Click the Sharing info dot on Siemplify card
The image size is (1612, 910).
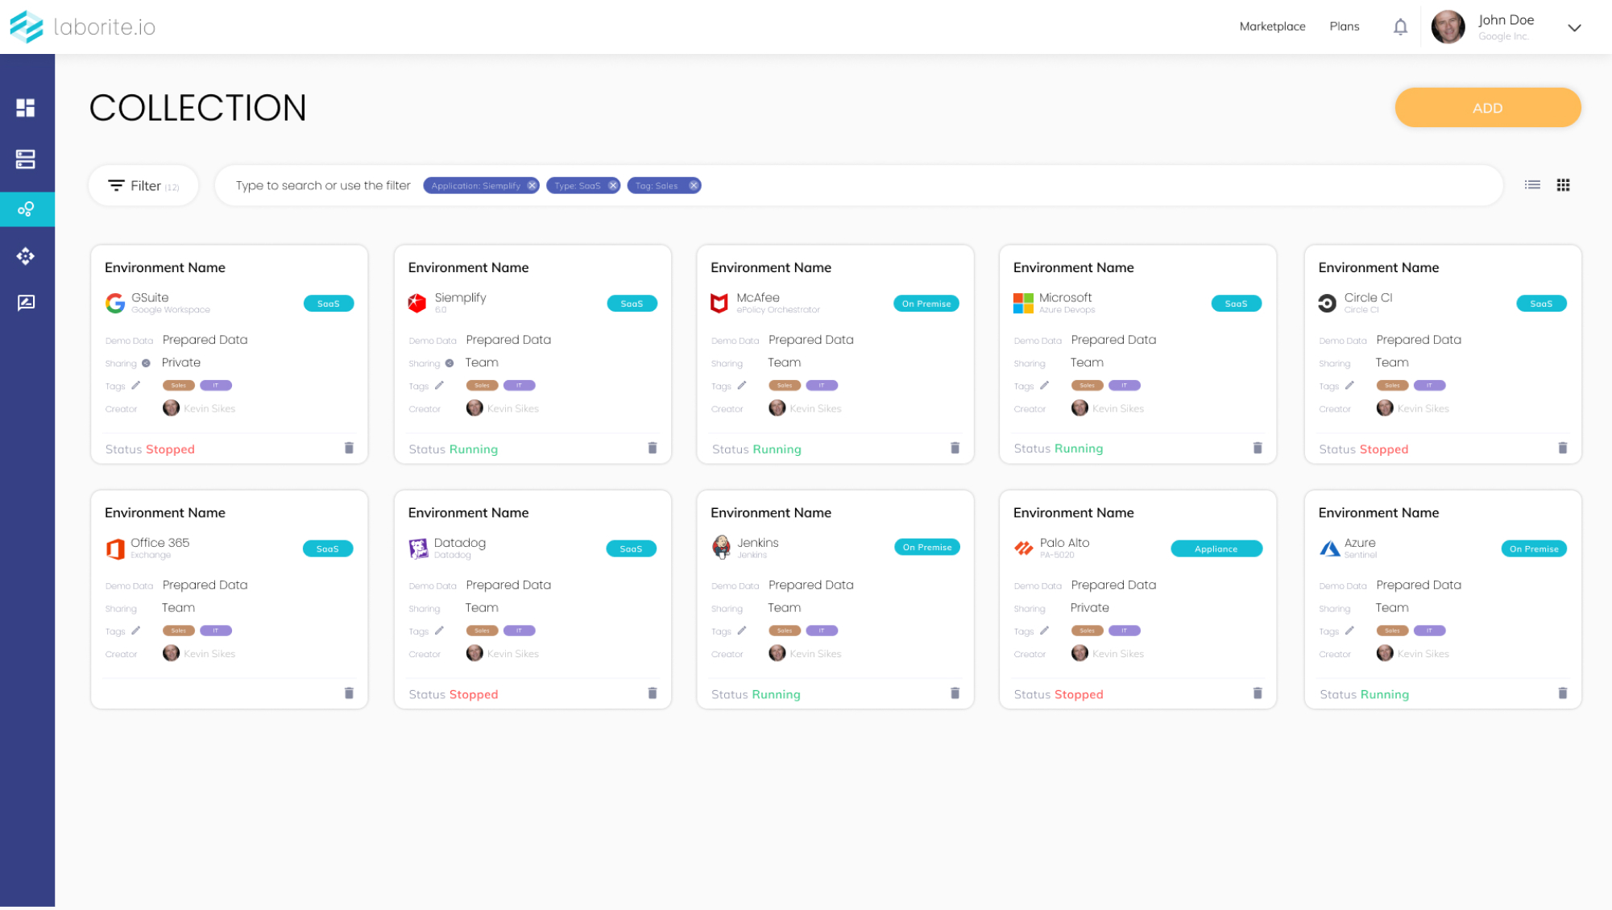point(450,363)
